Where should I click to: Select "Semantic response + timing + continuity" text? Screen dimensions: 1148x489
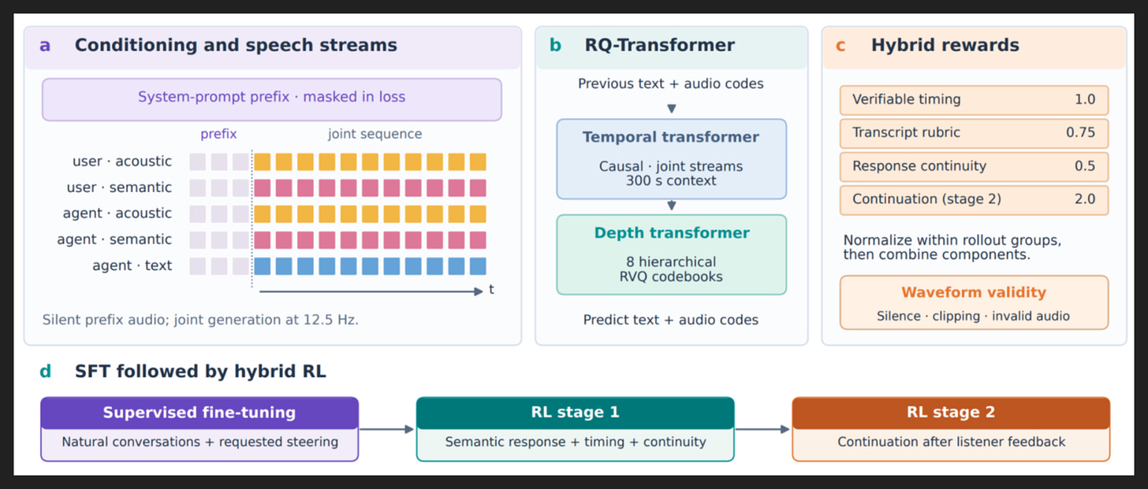(576, 442)
